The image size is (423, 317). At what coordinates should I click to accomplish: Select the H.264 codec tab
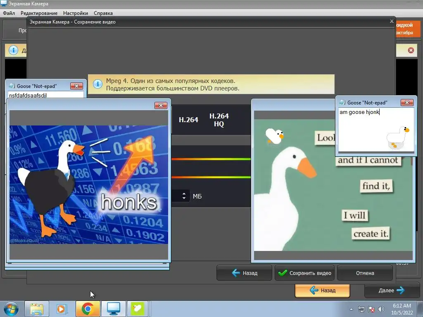[x=188, y=120]
